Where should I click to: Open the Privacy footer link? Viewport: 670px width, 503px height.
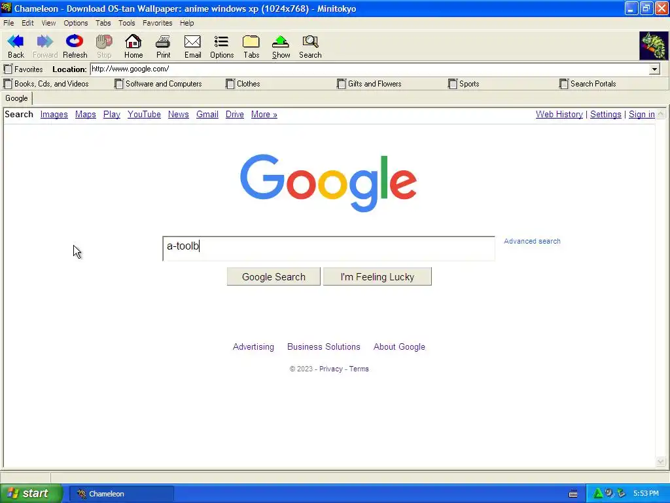point(330,369)
